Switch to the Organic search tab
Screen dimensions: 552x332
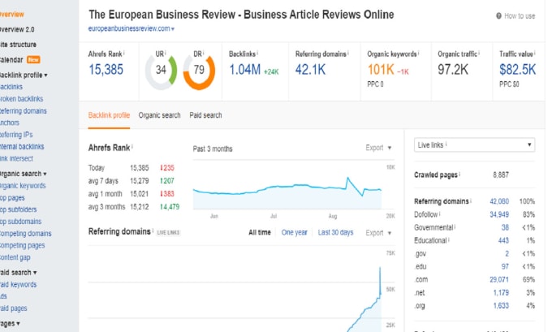click(159, 115)
